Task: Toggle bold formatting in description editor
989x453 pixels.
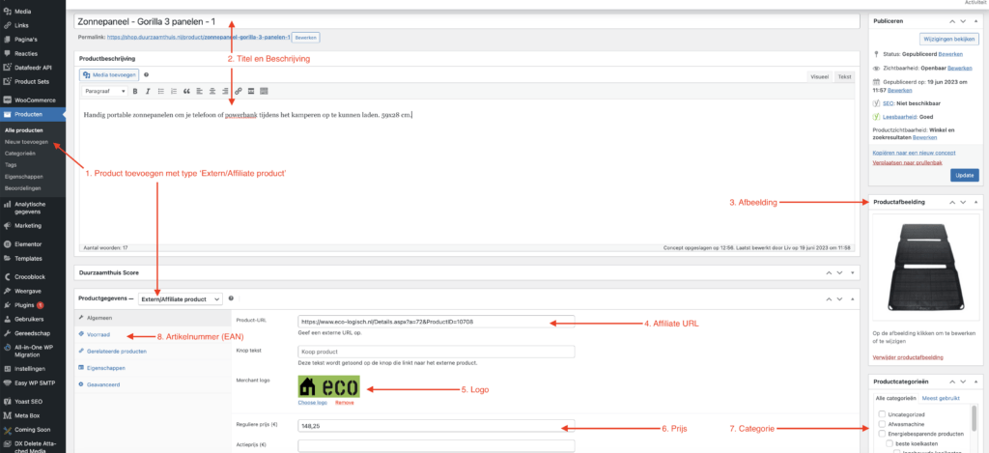Action: pyautogui.click(x=134, y=92)
